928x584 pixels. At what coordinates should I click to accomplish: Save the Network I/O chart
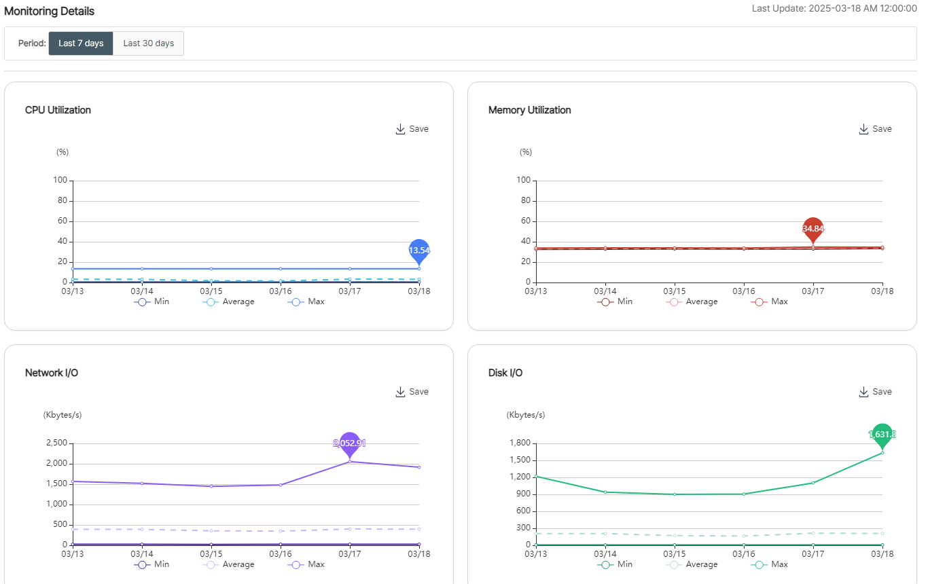click(412, 392)
